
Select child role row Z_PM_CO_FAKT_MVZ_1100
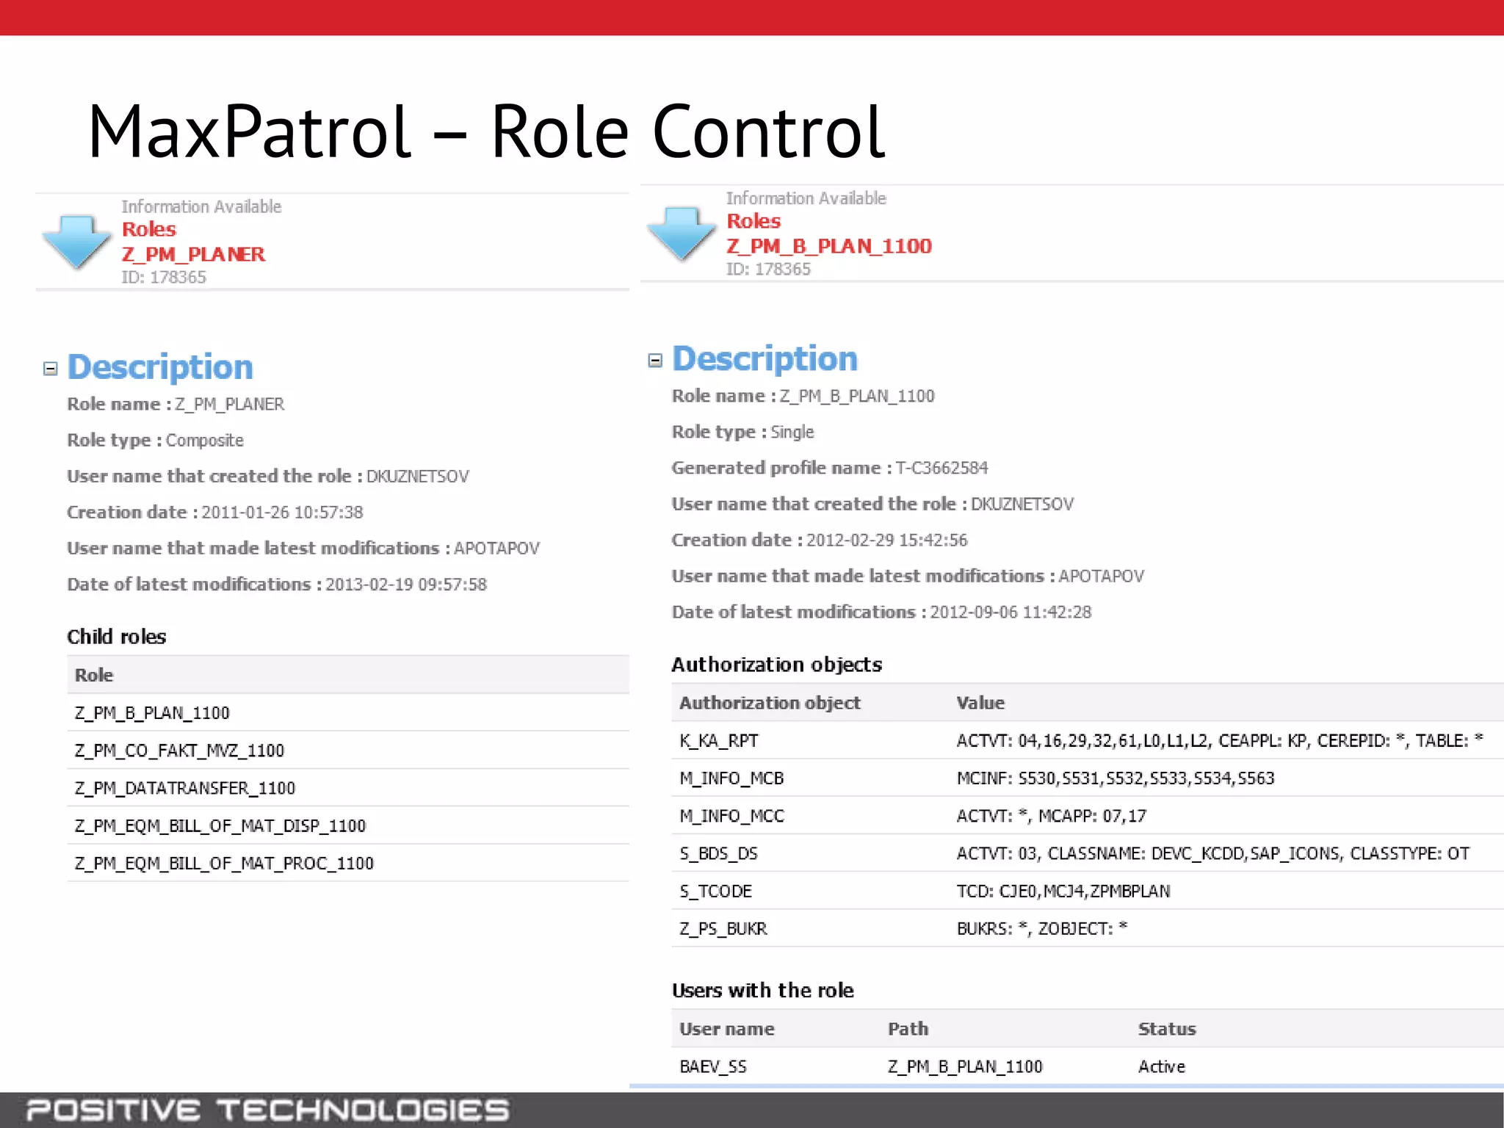[348, 751]
